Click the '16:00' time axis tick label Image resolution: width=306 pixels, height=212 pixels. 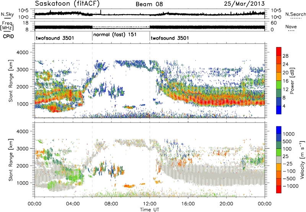click(188, 204)
